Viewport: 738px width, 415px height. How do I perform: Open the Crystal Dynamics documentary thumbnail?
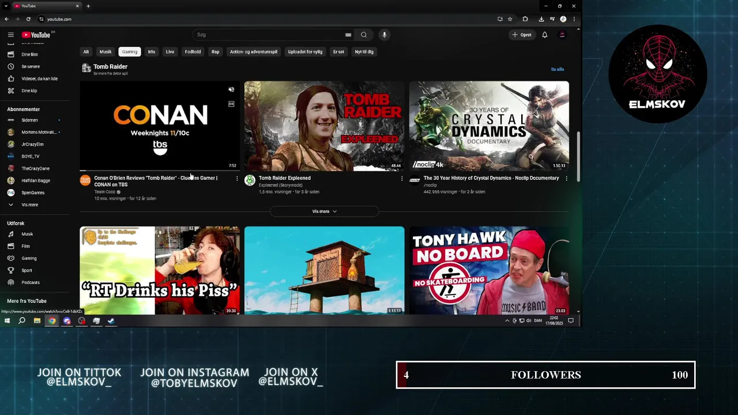489,126
